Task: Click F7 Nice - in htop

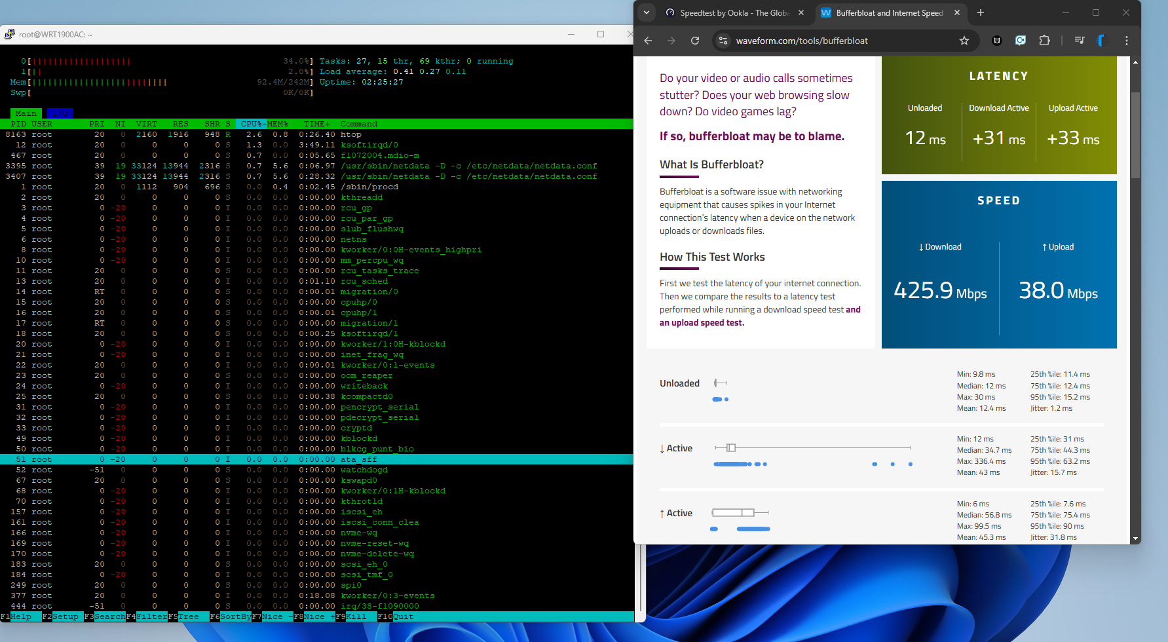Action: pos(273,616)
